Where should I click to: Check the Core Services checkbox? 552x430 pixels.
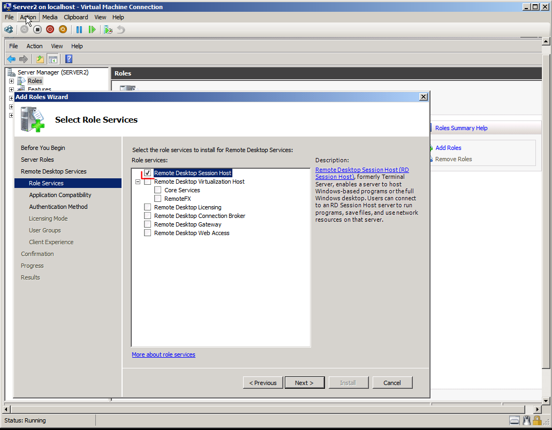pyautogui.click(x=158, y=190)
